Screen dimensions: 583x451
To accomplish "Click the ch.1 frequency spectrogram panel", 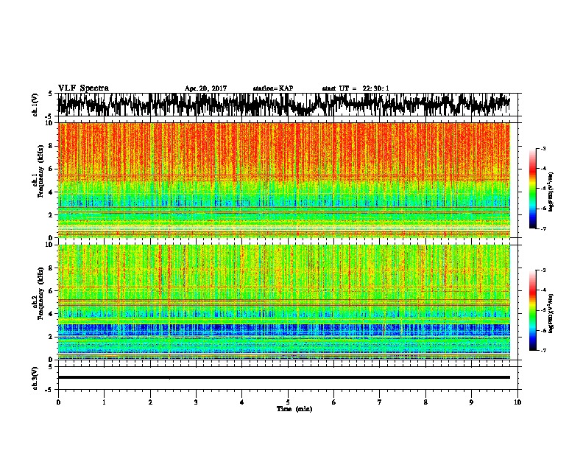I will (284, 180).
